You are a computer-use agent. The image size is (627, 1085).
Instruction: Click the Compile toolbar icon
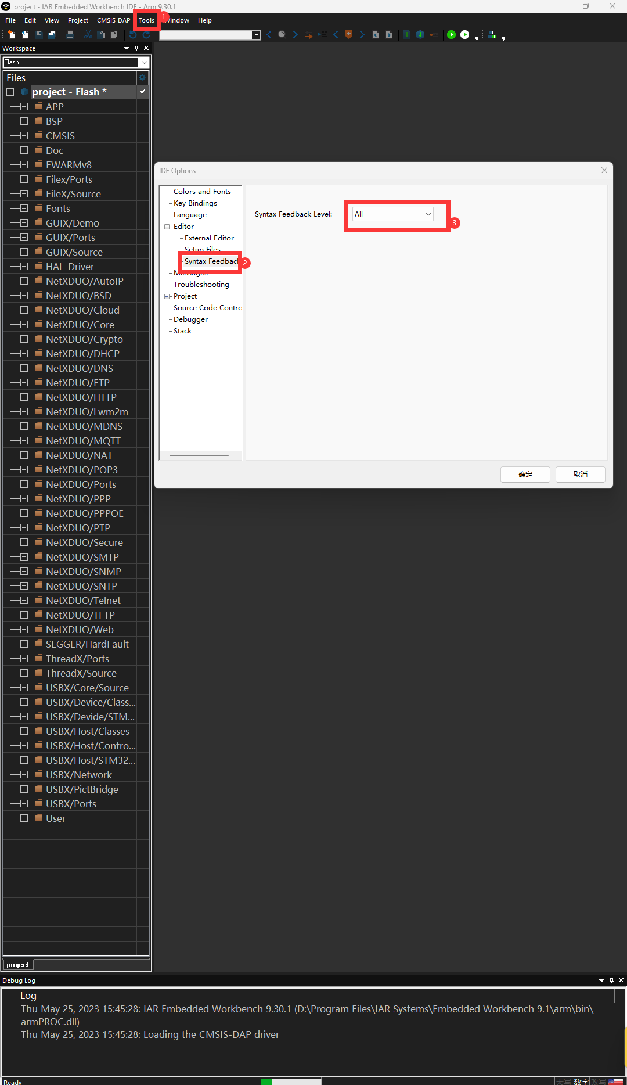[407, 35]
